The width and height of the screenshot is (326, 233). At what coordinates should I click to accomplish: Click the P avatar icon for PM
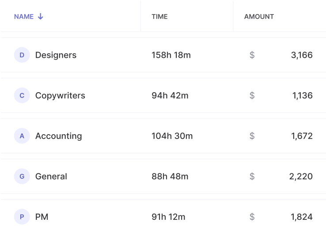tap(22, 217)
